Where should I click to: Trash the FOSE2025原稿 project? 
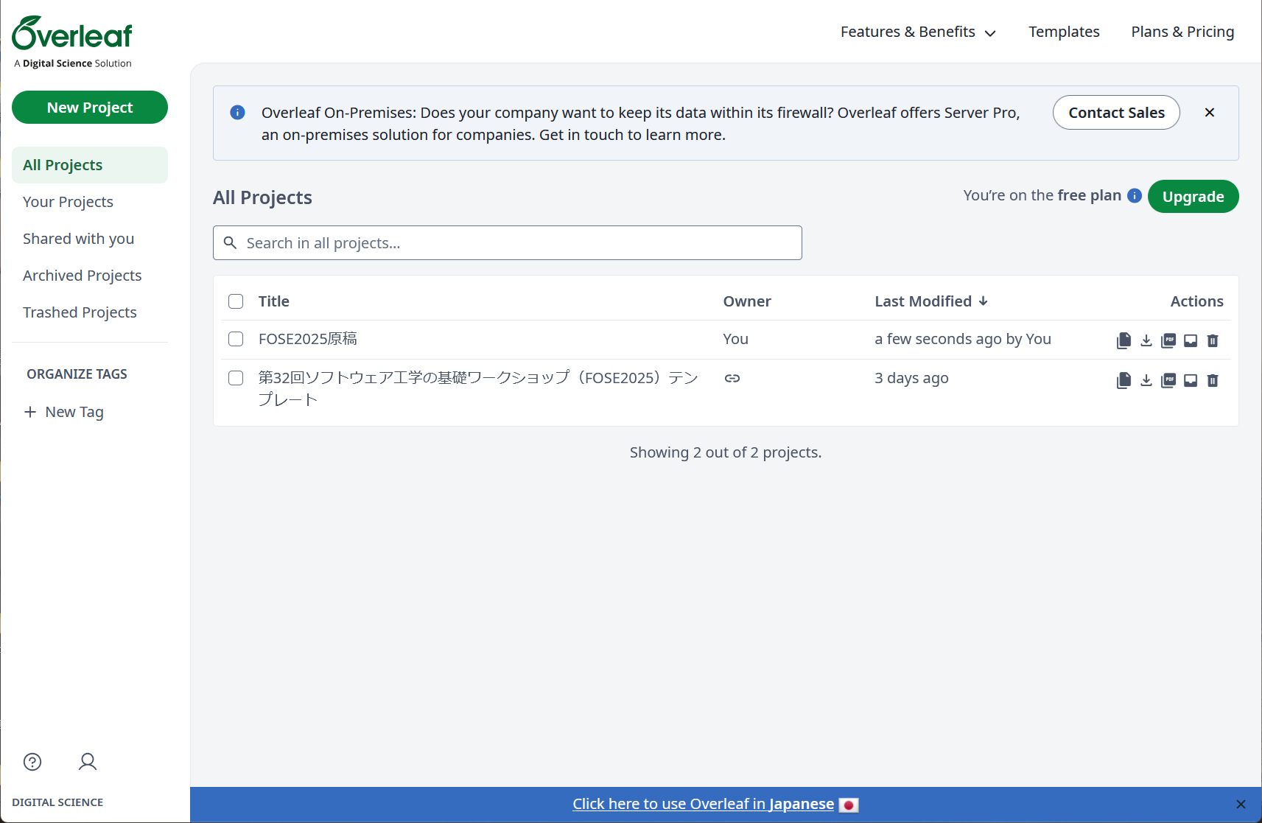tap(1213, 340)
